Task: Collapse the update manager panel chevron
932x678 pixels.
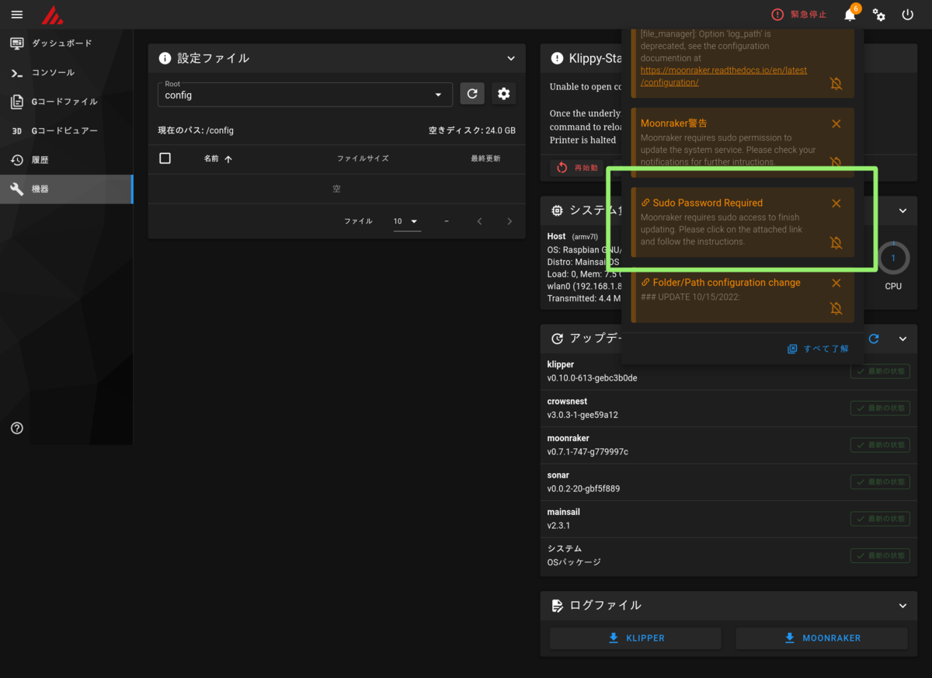Action: [902, 339]
